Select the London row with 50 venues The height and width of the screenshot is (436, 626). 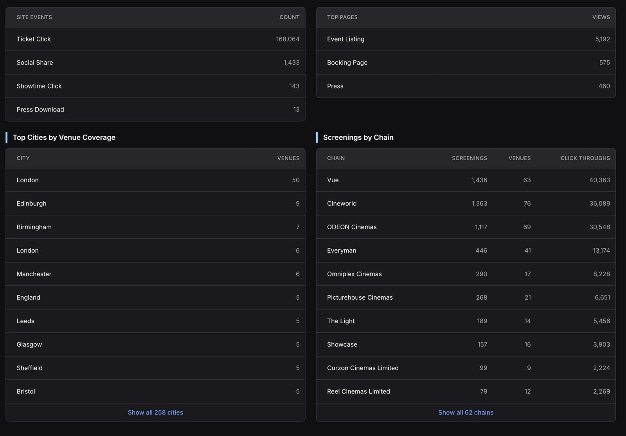pyautogui.click(x=155, y=180)
